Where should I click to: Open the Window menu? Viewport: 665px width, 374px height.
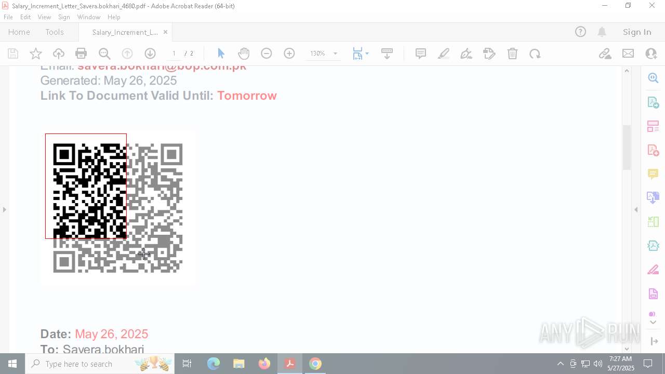pyautogui.click(x=89, y=17)
